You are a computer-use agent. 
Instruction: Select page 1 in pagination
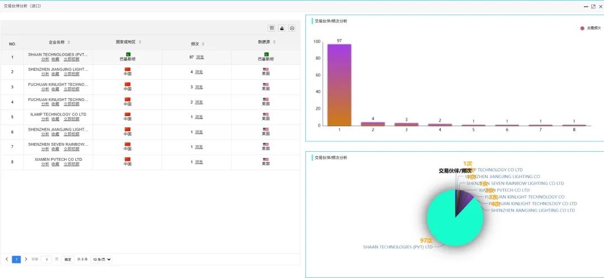[x=16, y=259]
